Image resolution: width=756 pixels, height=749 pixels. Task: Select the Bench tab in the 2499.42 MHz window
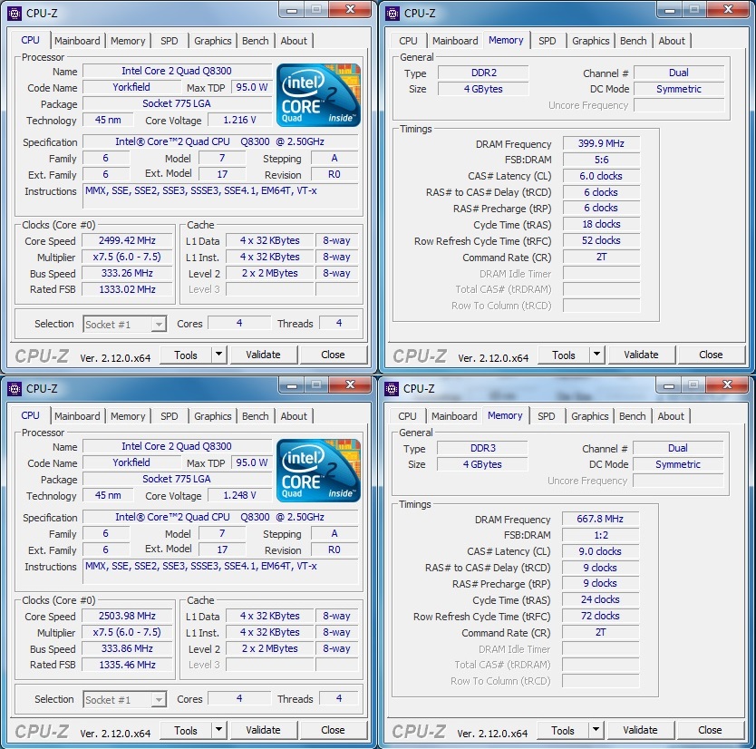pos(256,41)
